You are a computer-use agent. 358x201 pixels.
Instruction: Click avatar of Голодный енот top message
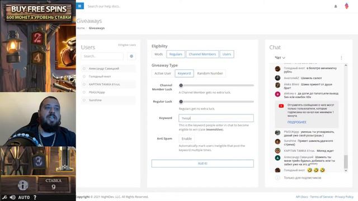point(277,69)
